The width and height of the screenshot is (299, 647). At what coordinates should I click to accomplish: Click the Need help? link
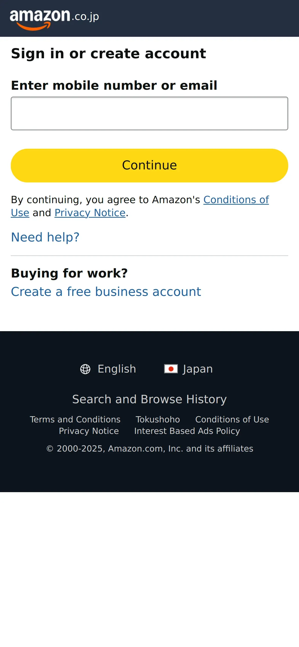[45, 237]
